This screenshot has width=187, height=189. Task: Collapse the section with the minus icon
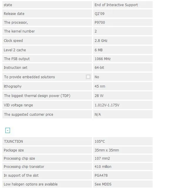pyautogui.click(x=8, y=130)
